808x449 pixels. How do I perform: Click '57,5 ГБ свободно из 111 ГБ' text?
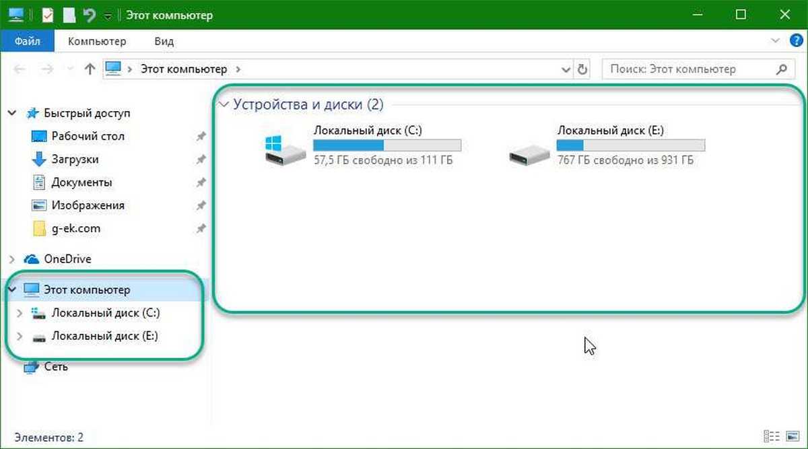383,161
